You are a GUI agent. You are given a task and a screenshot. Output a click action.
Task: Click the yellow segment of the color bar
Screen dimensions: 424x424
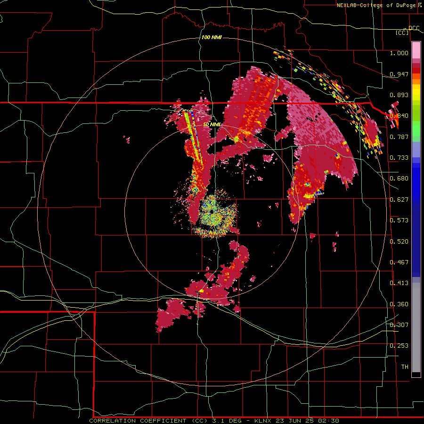(416, 92)
